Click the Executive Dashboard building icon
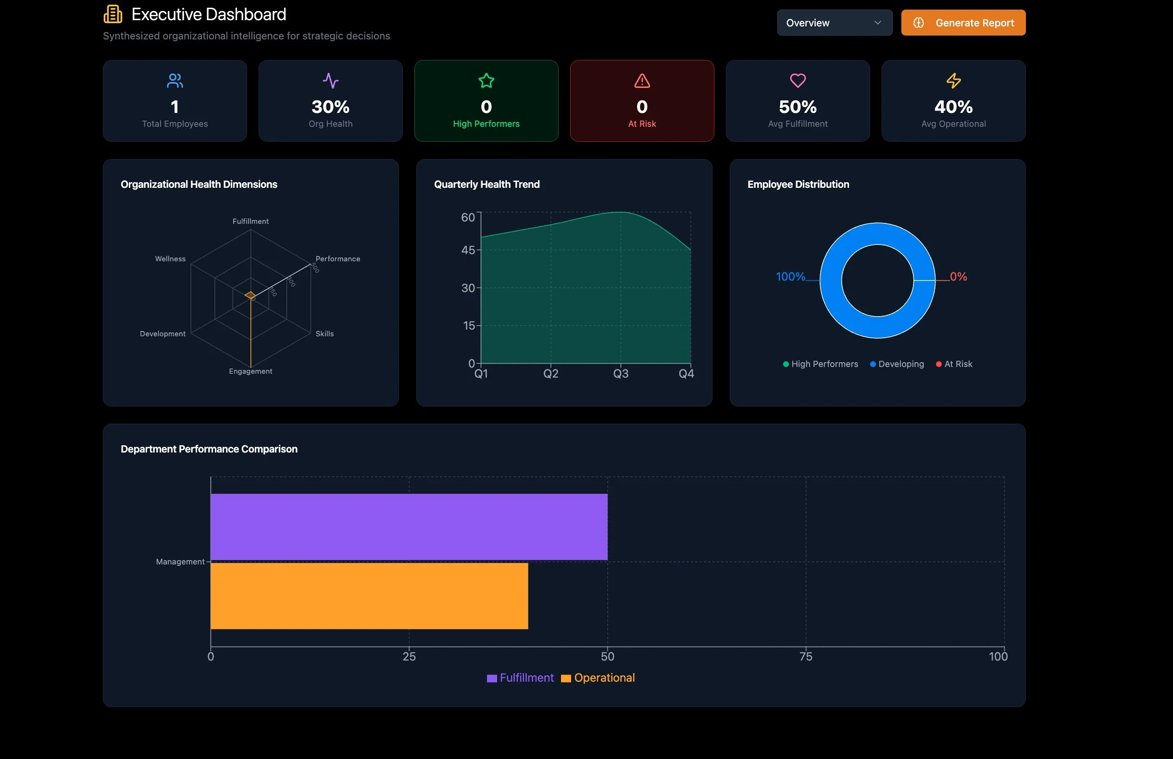The image size is (1173, 759). pos(113,14)
